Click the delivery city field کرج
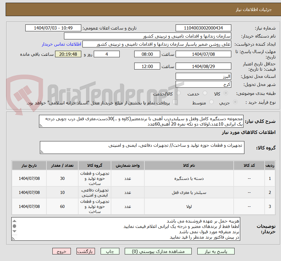The height and width of the screenshot is (261, 281). (x=203, y=84)
